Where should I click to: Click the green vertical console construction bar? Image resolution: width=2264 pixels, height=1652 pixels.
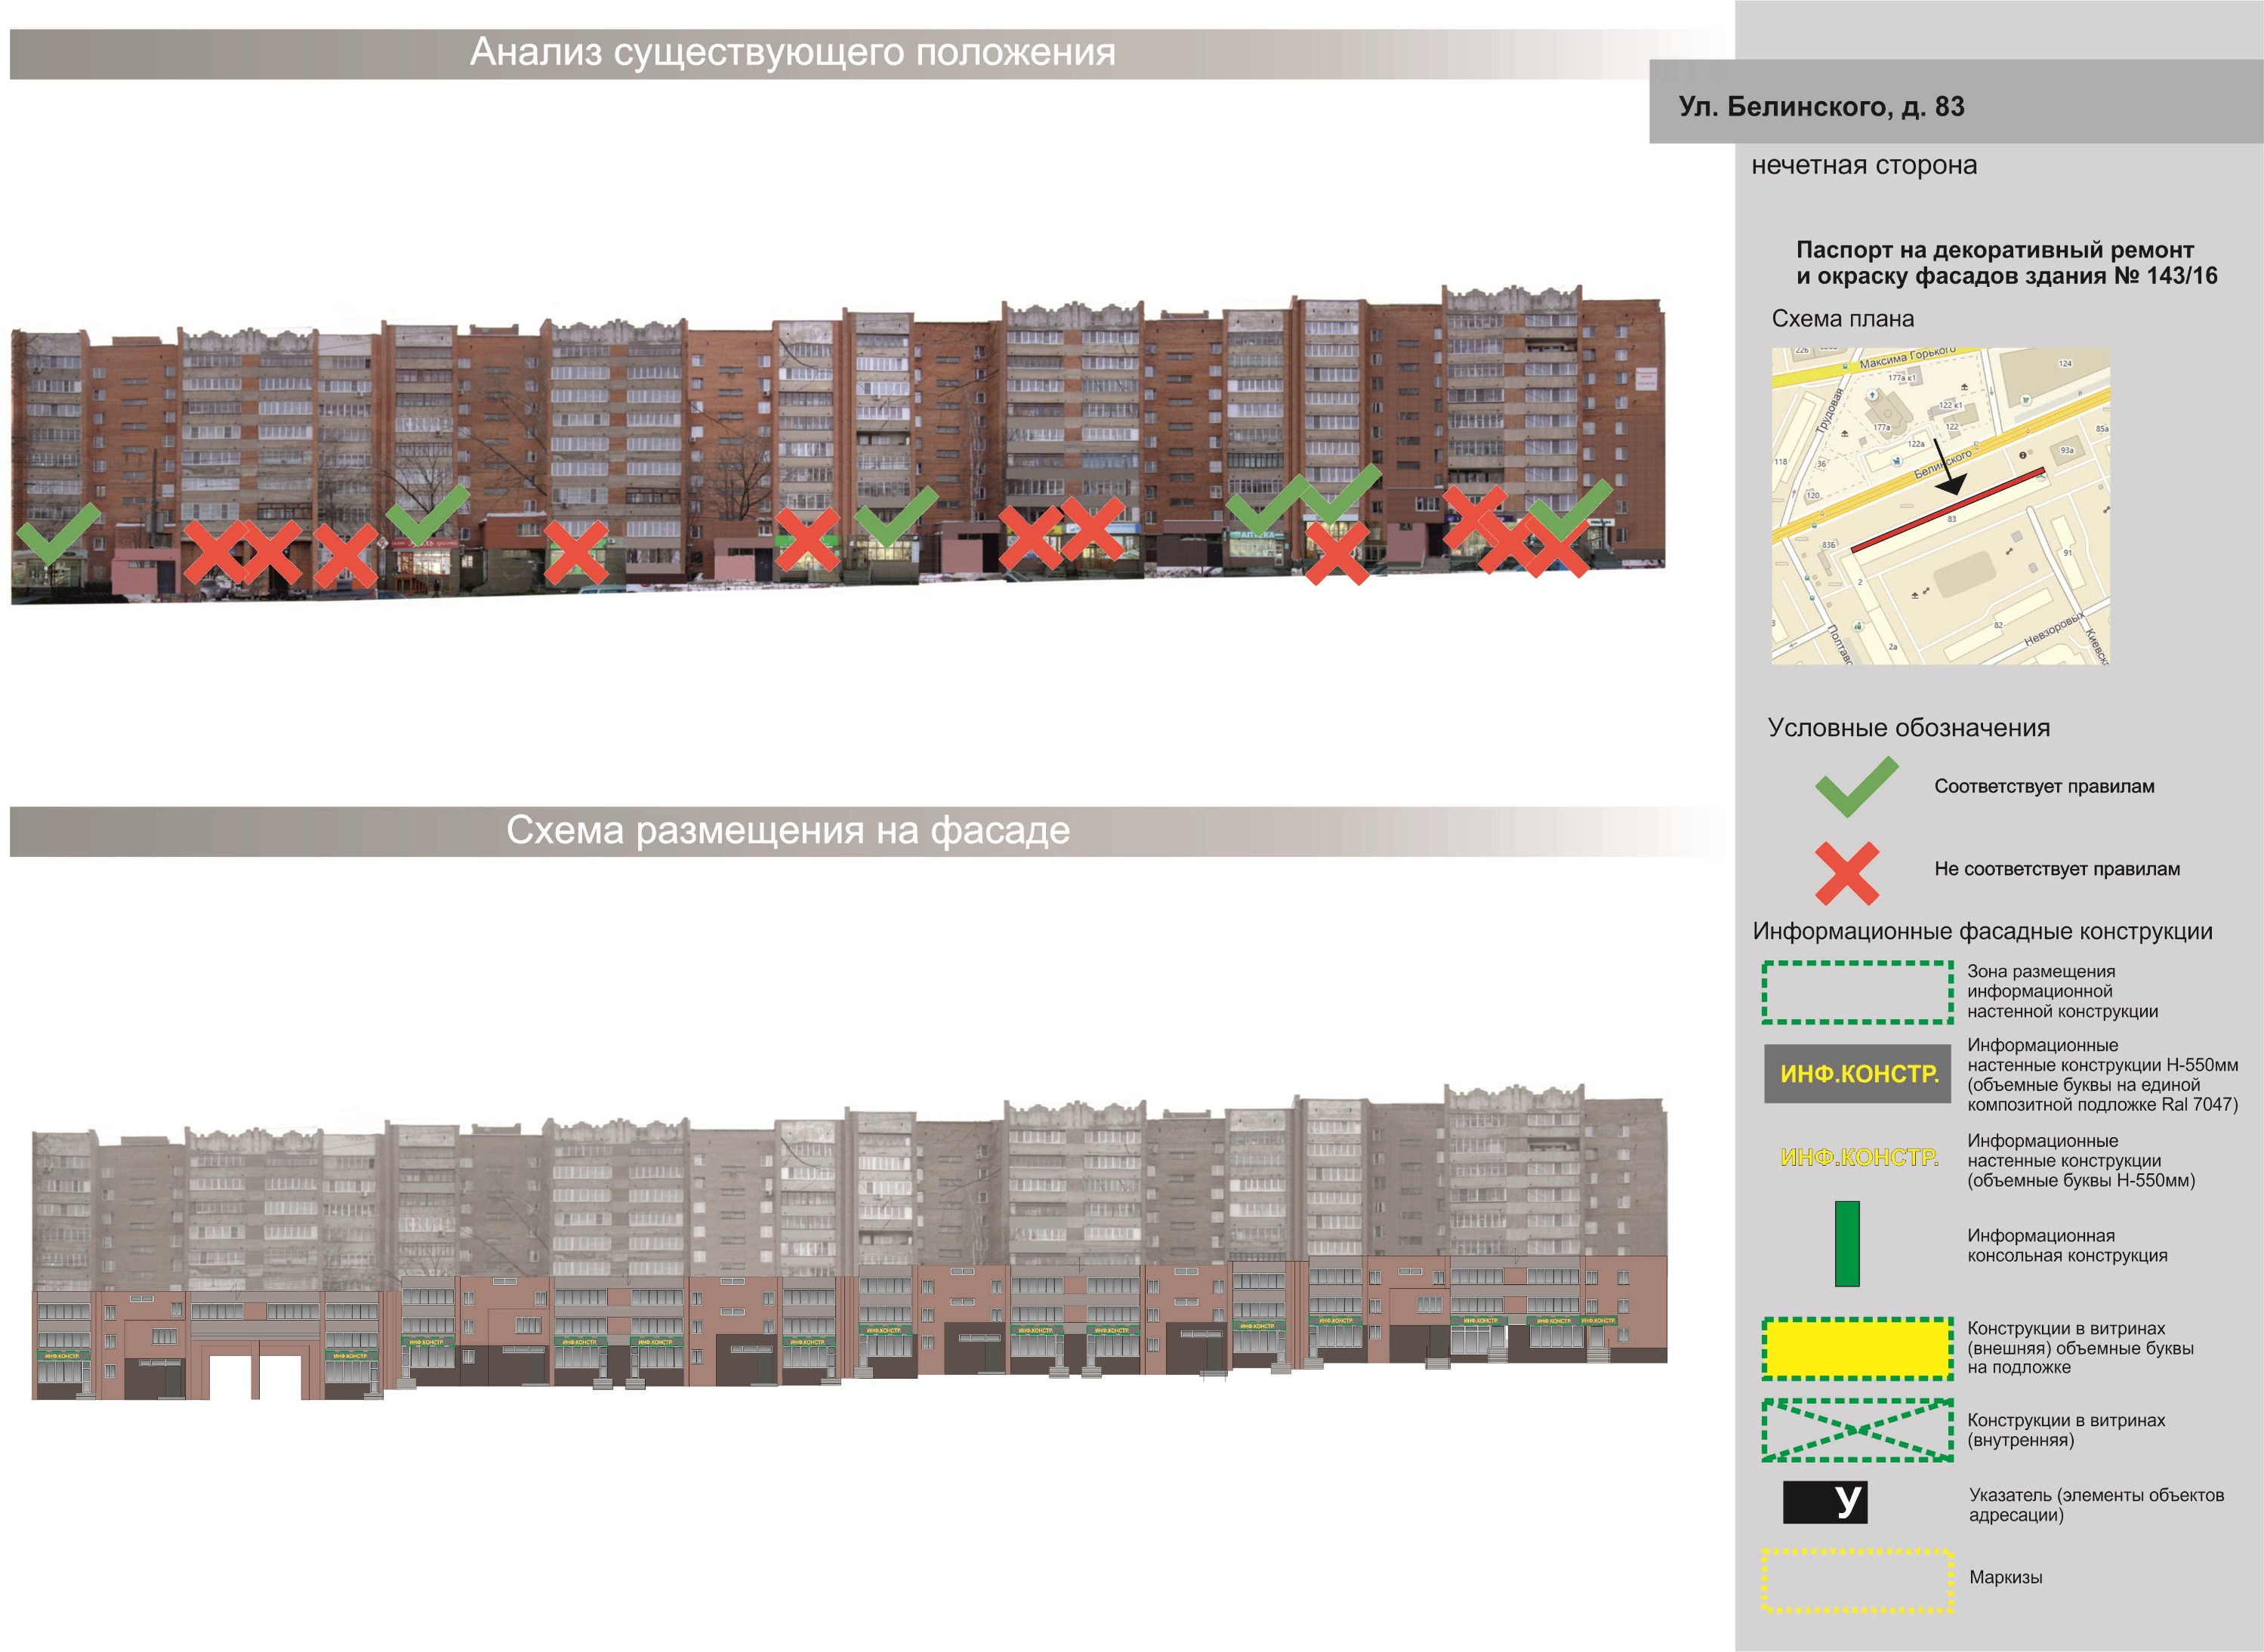tap(1847, 1243)
